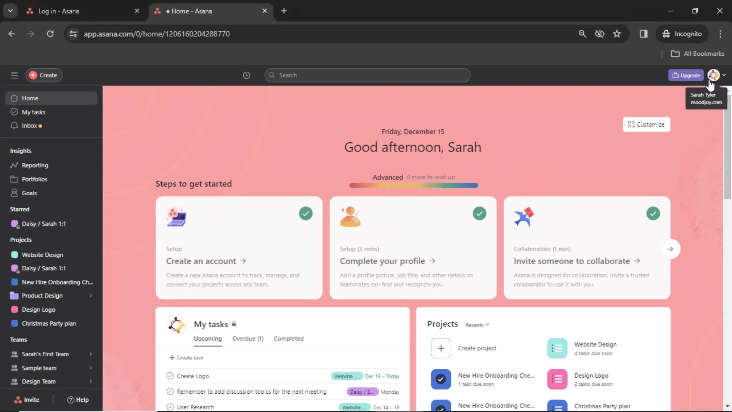Screen dimensions: 732x412
Task: Expand Sarah's First Team chevron
Action: tap(91, 354)
